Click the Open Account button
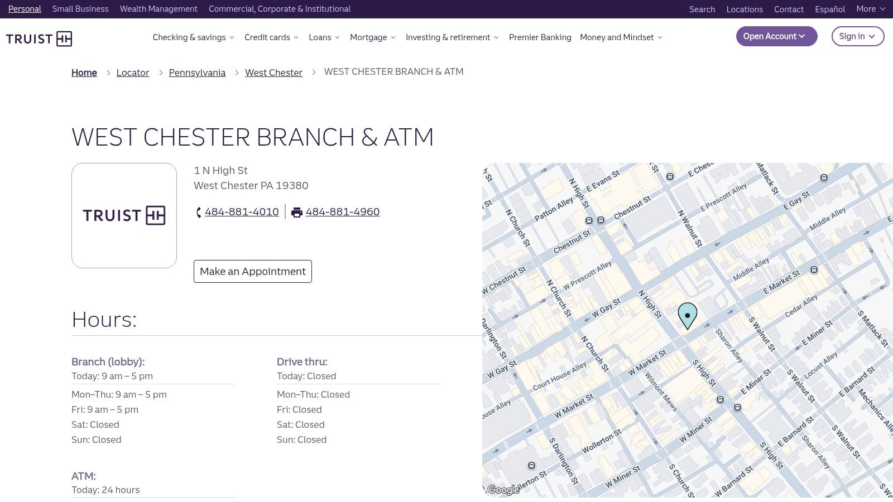Screen dimensions: 893x502 (x=776, y=36)
